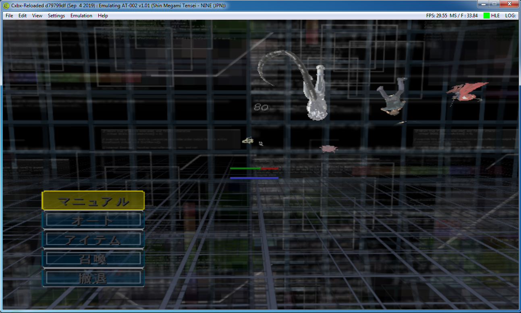Open the File menu
This screenshot has height=313, width=521.
tap(9, 16)
